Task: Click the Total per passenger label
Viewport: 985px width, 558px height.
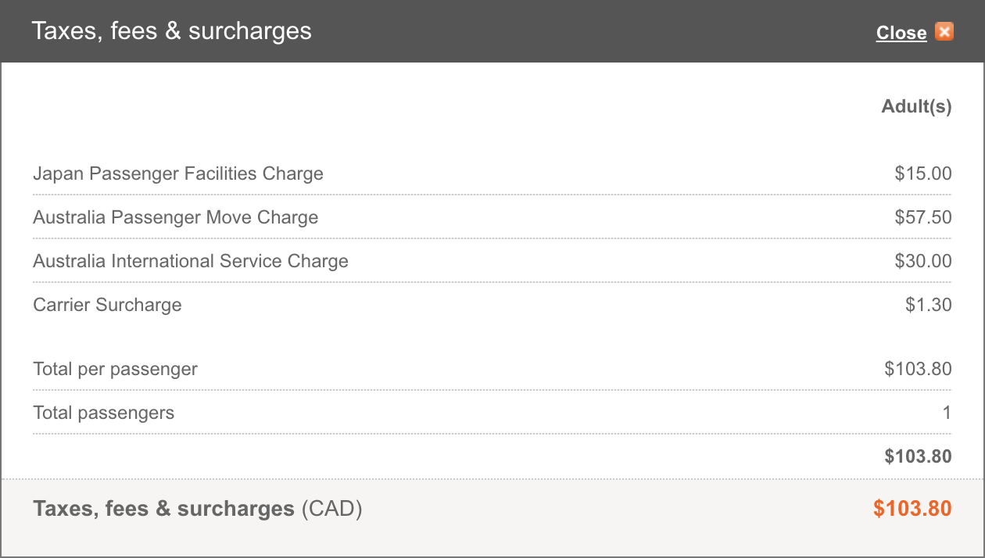Action: (x=115, y=369)
